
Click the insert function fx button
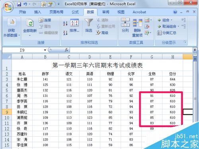pos(66,50)
